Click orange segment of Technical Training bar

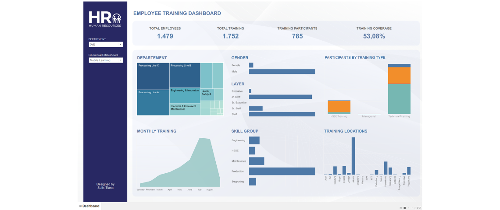tap(399, 75)
